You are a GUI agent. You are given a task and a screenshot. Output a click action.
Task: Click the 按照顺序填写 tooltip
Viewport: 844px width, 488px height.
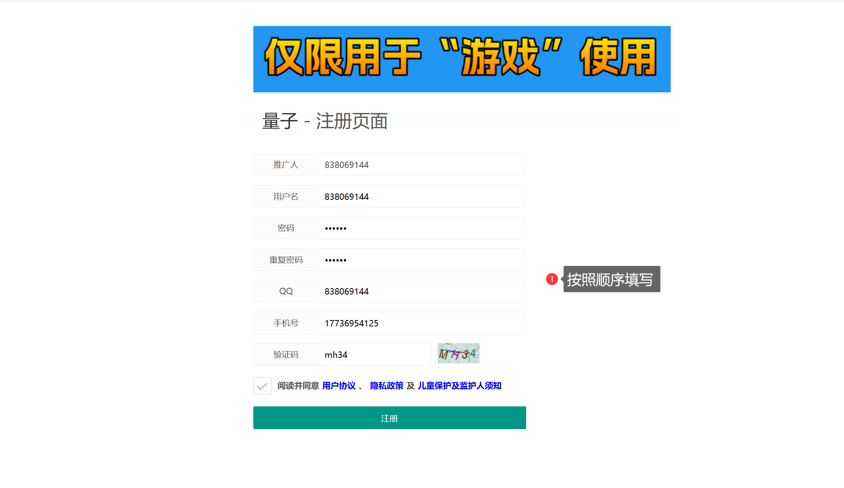[x=611, y=279]
